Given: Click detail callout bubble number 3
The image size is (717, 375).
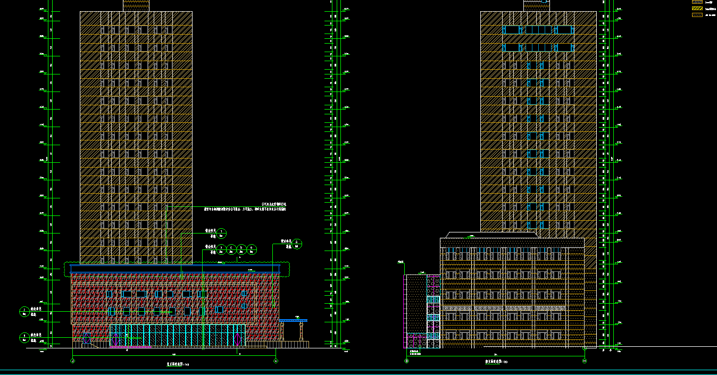Looking at the screenshot, I should (x=221, y=249).
